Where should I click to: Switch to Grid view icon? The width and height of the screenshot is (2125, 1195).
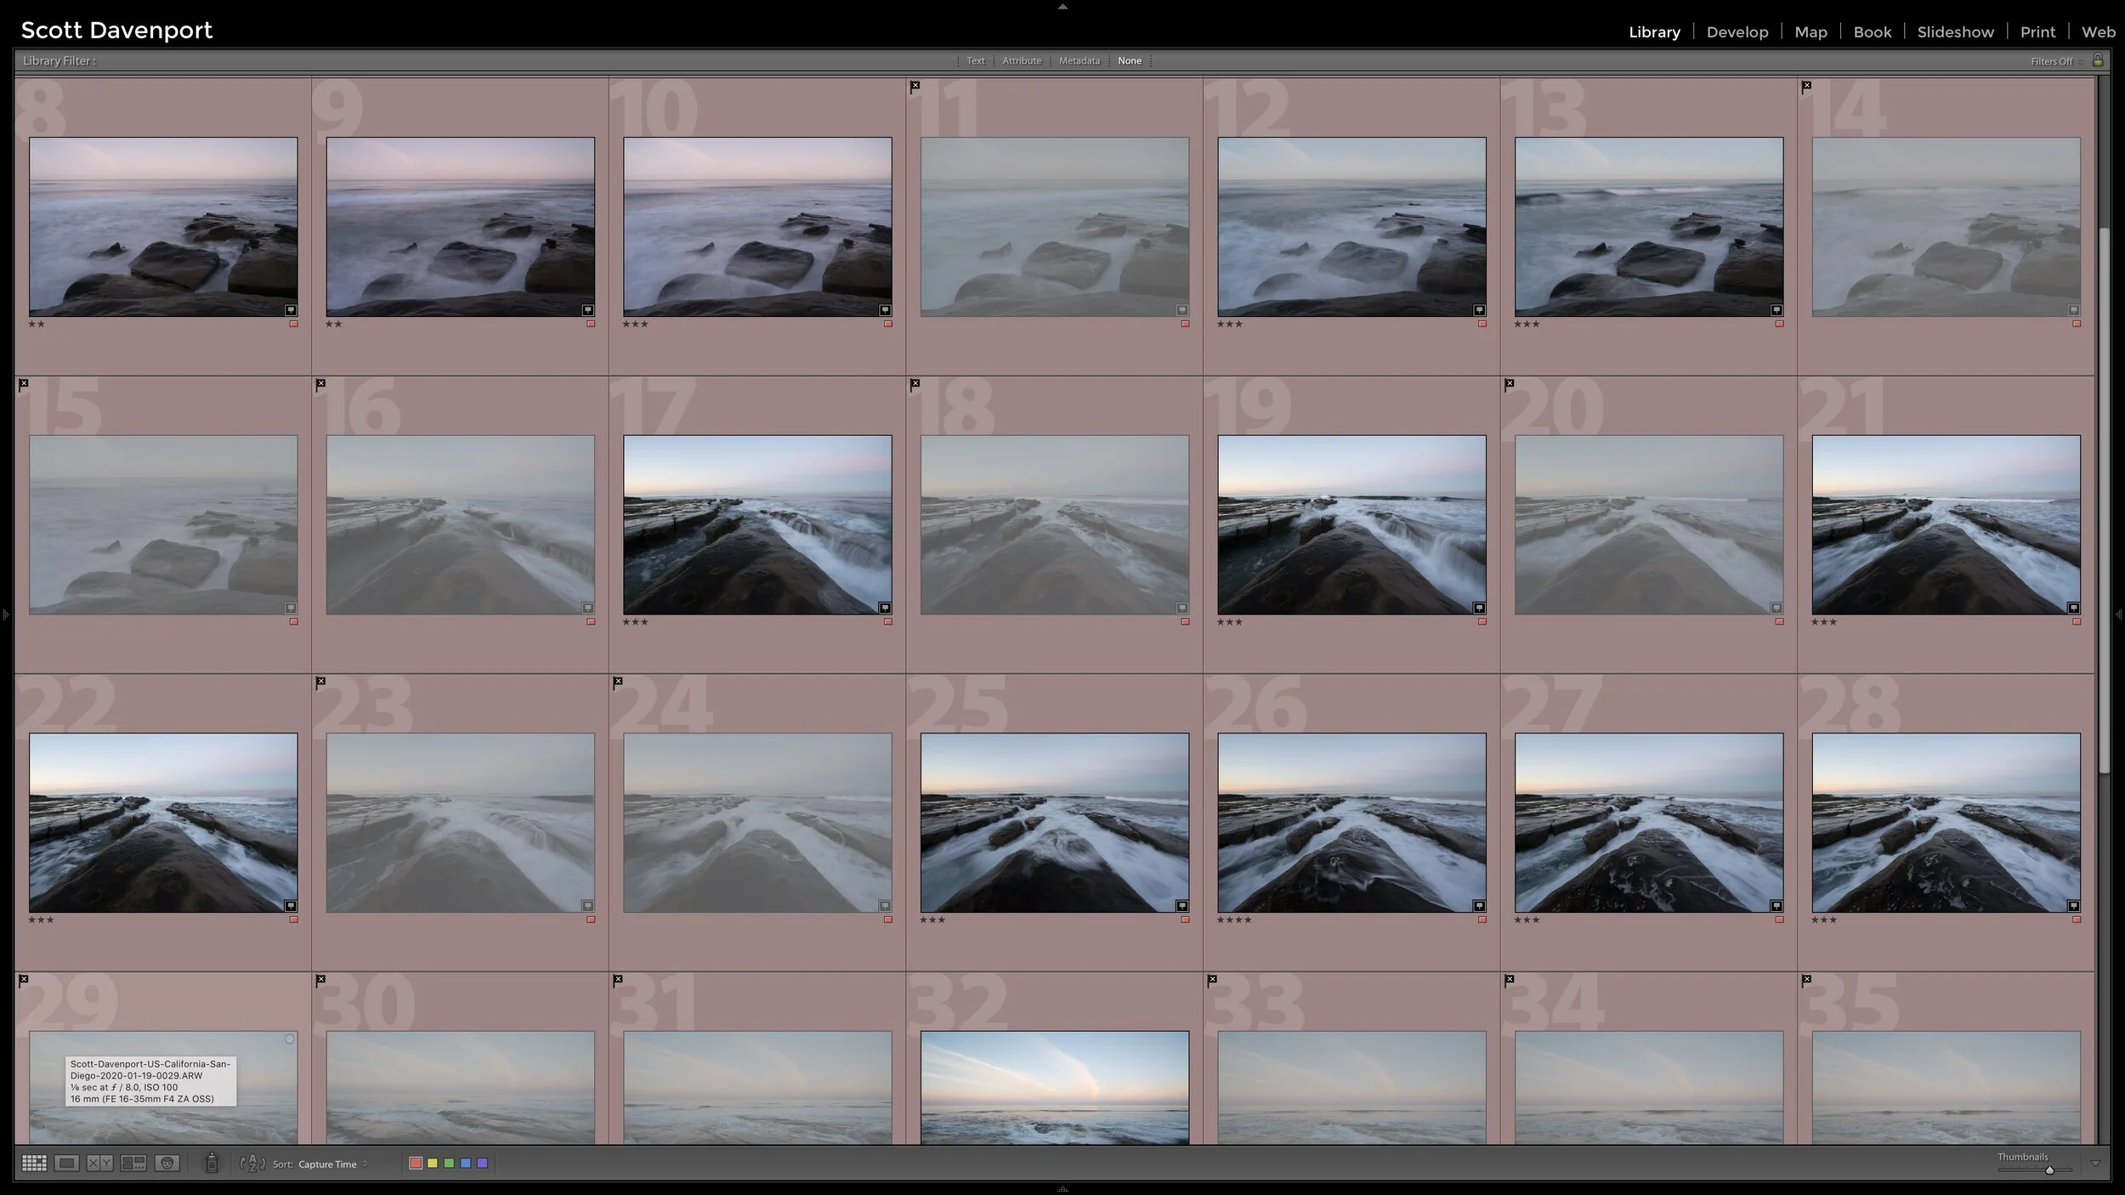[x=34, y=1164]
